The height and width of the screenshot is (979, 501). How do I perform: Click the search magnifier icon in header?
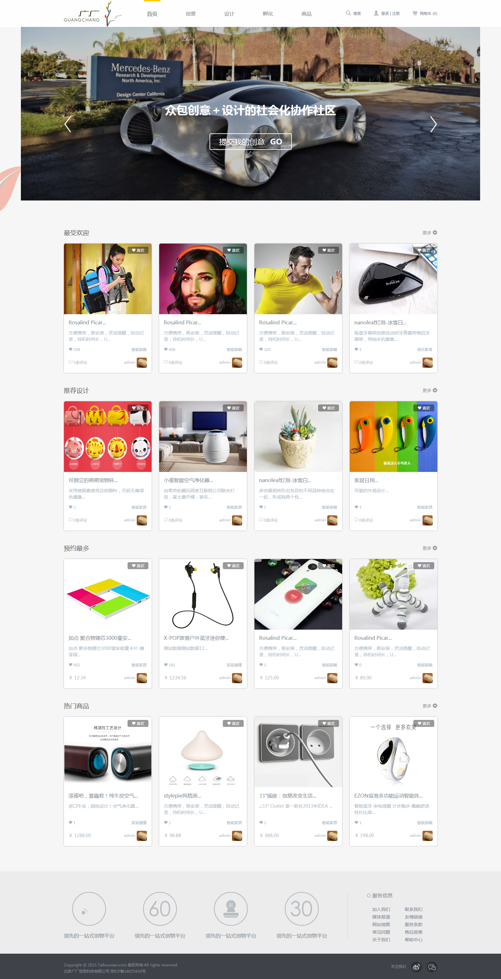click(348, 13)
